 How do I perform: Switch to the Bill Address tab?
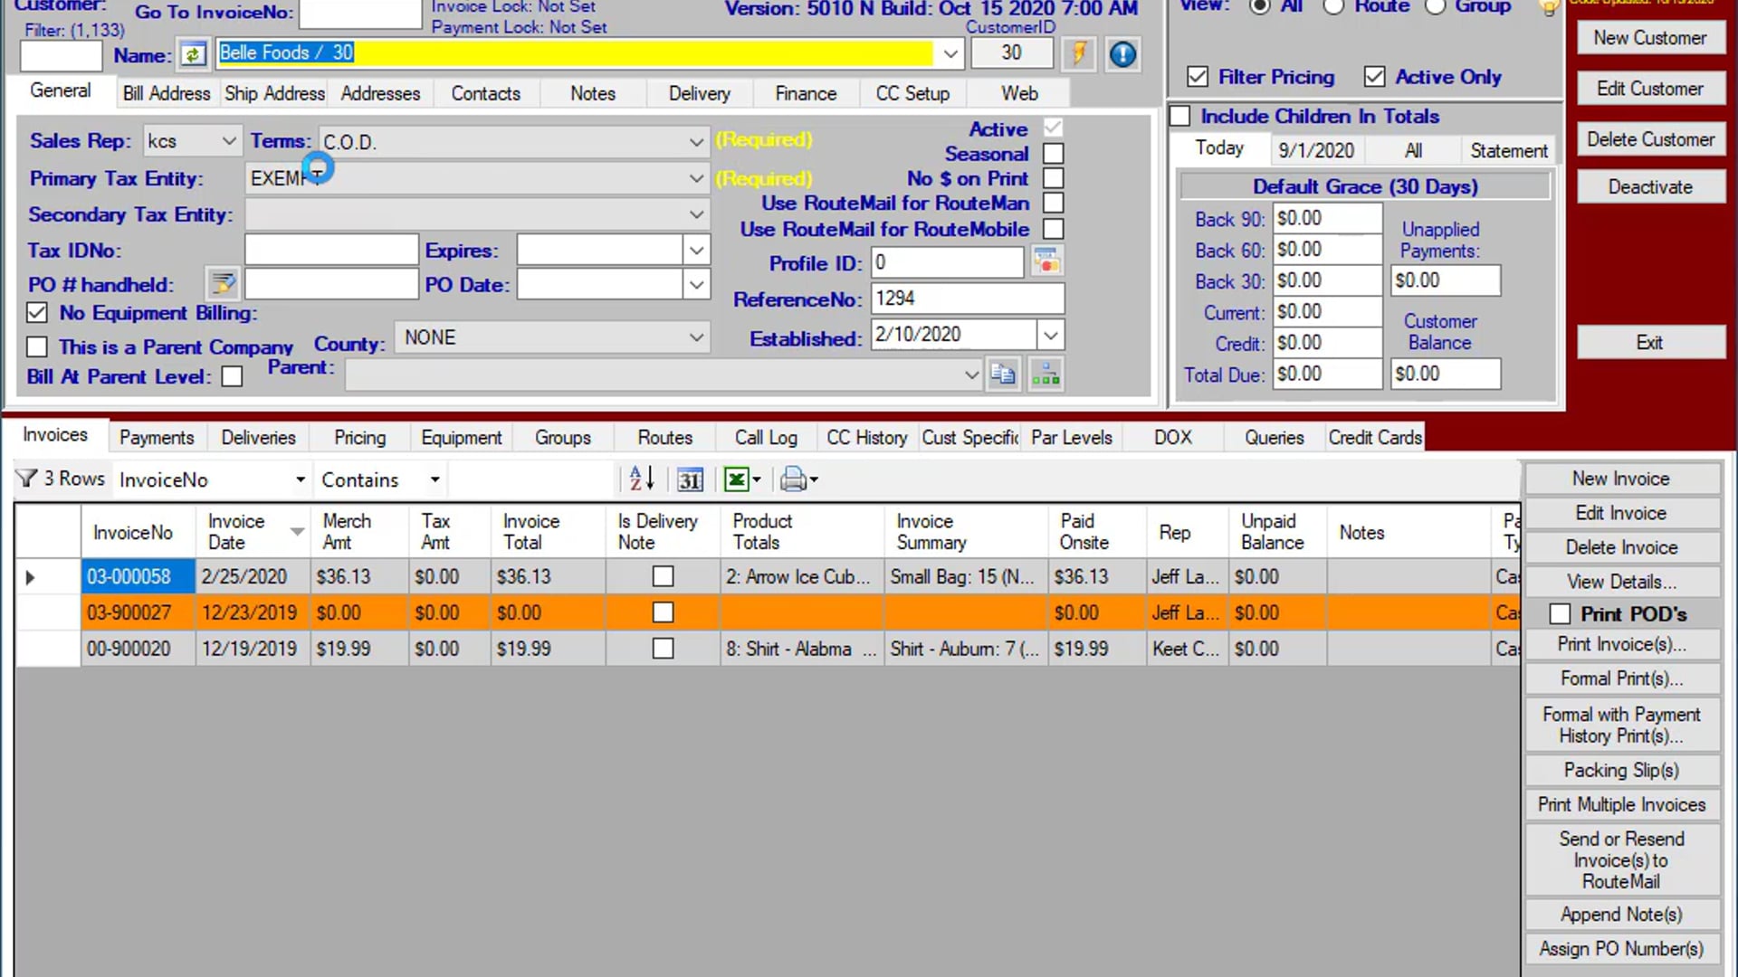tap(167, 93)
